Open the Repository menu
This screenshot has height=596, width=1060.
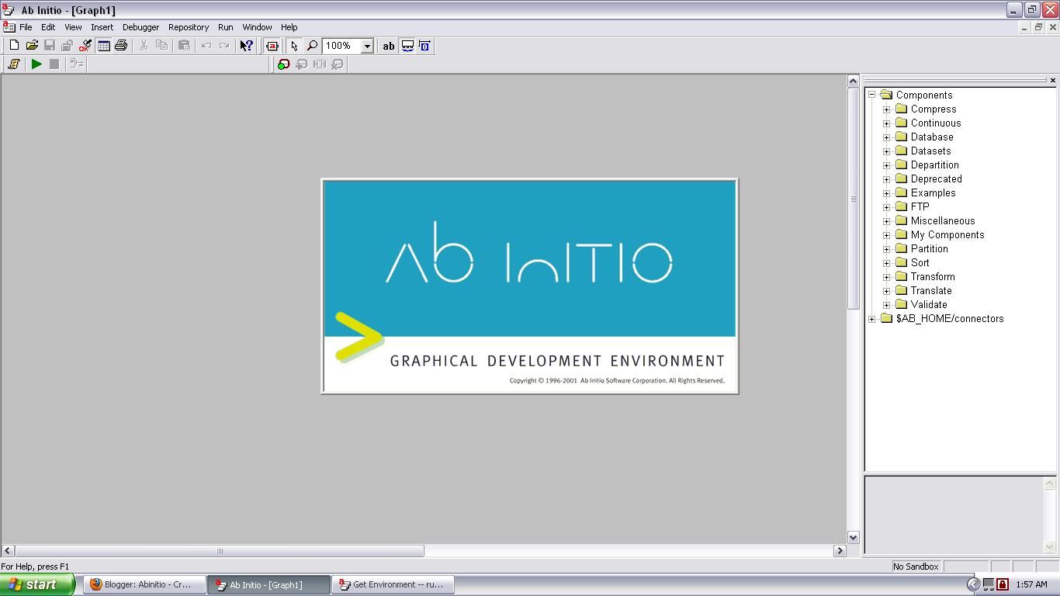(x=189, y=26)
